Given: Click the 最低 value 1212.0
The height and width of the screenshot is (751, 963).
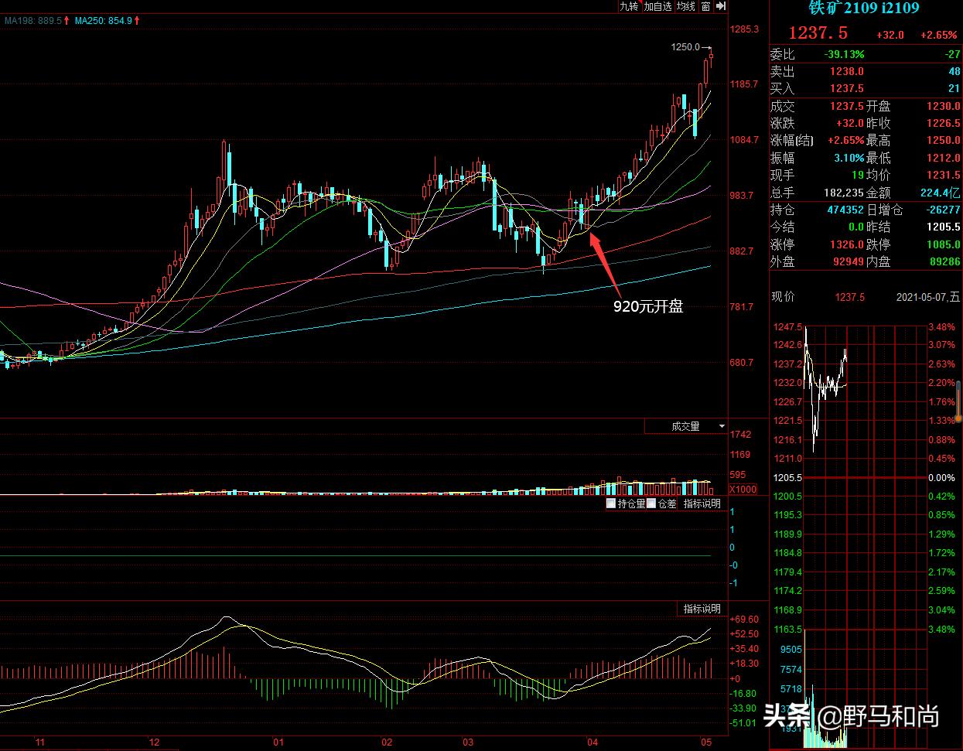Looking at the screenshot, I should coord(944,157).
